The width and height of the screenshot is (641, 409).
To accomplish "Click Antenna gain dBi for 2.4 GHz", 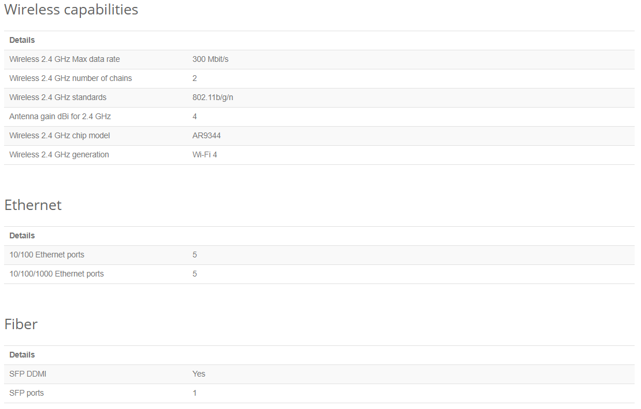I will (60, 116).
